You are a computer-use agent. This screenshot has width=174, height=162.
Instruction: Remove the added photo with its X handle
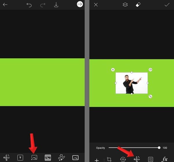[x=113, y=70]
